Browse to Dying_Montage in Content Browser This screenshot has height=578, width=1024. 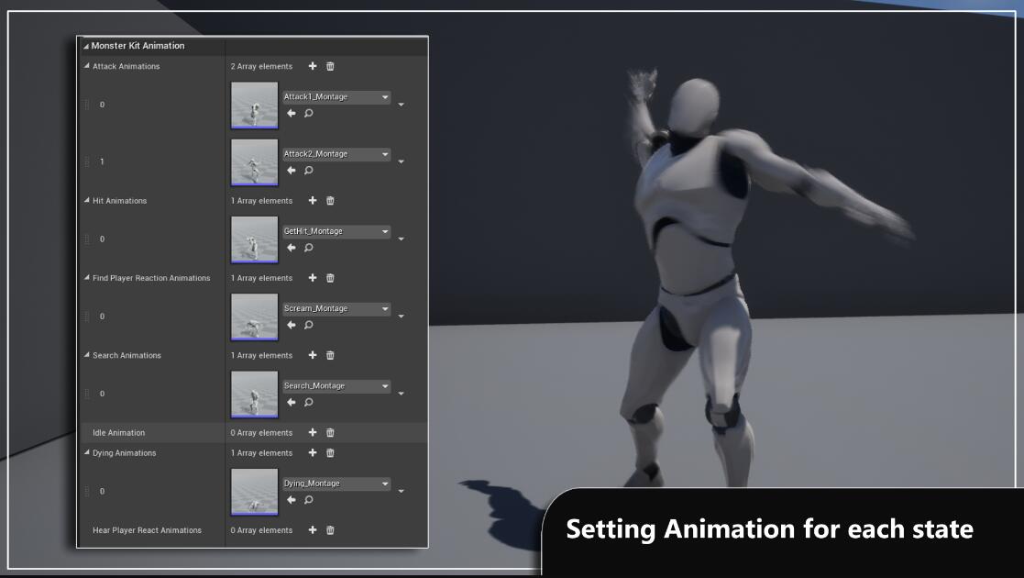[x=309, y=500]
